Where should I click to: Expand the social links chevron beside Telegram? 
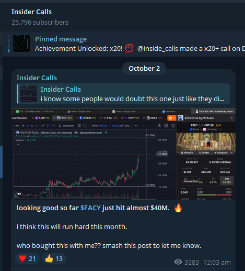point(231,153)
